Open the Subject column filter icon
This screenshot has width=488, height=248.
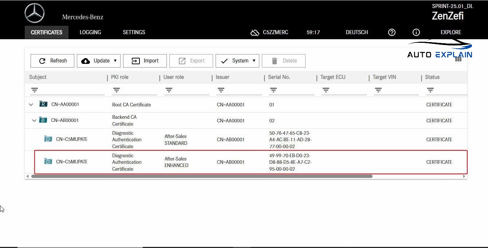pos(35,90)
